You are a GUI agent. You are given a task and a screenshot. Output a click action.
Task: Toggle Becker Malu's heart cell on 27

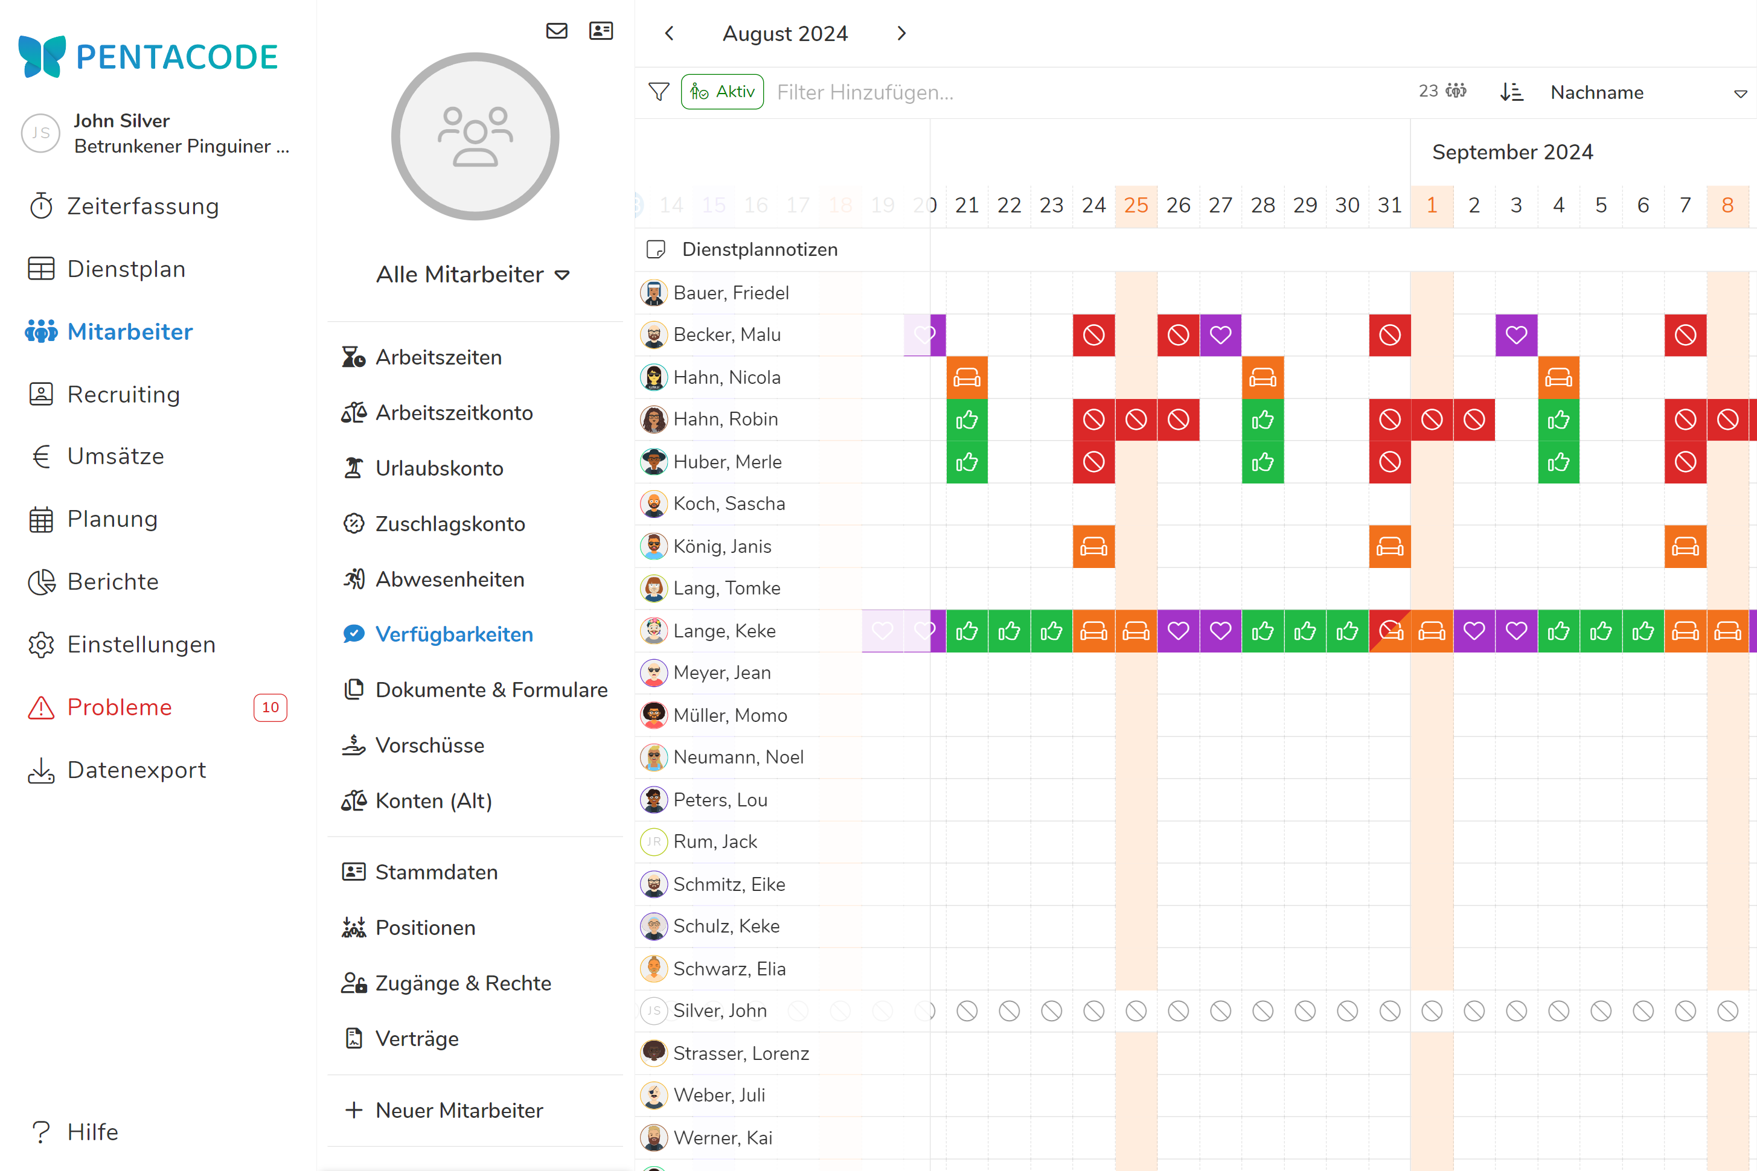click(1221, 336)
